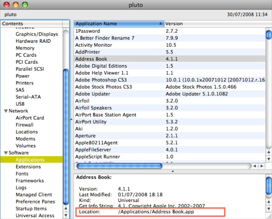Select SAS item
Viewport: 272px width, 219px height.
pos(20,90)
